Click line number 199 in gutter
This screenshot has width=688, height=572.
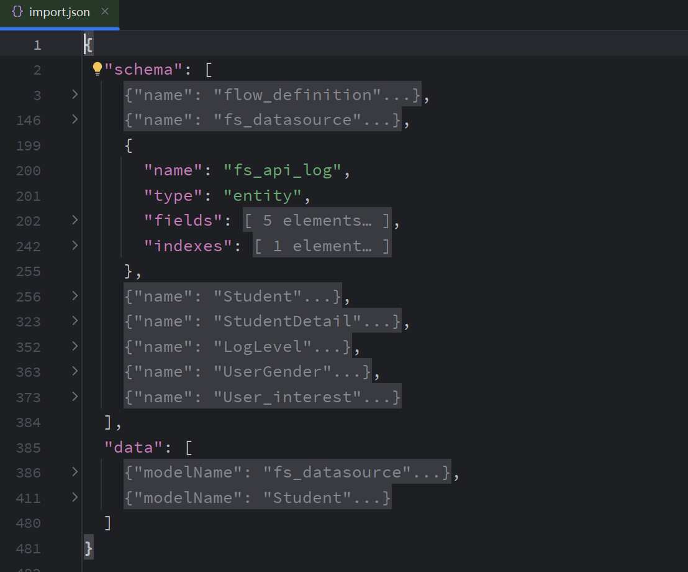(29, 145)
